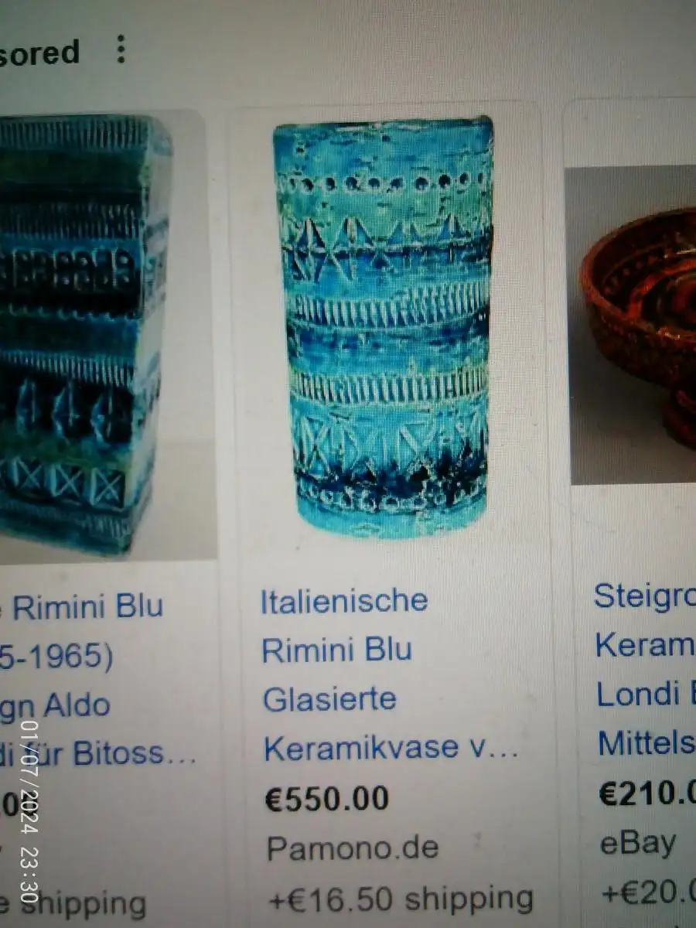
Task: Click the '+€16.50 shipping' text
Action: [x=401, y=899]
